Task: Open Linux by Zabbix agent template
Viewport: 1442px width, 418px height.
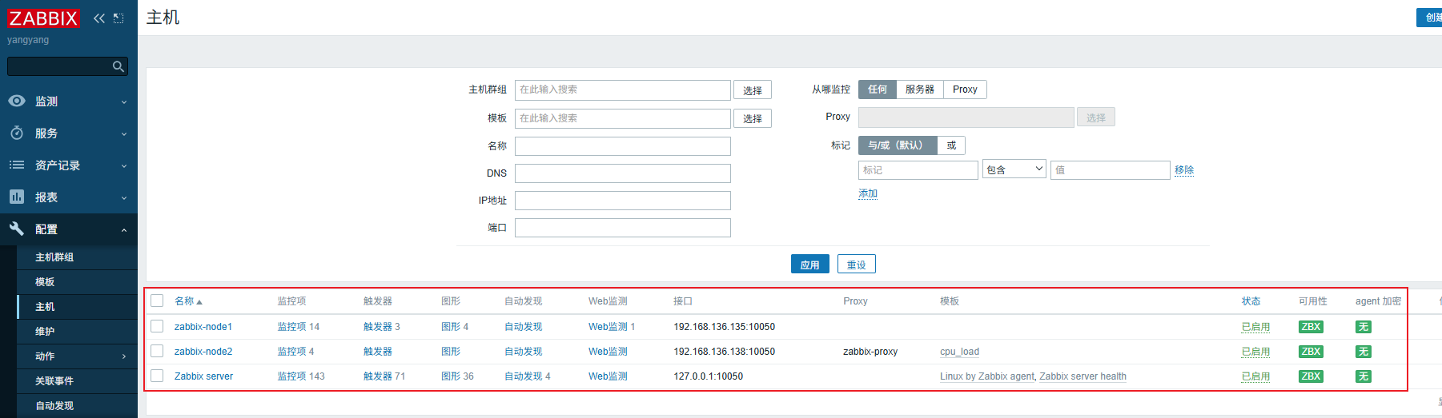Action: (987, 376)
